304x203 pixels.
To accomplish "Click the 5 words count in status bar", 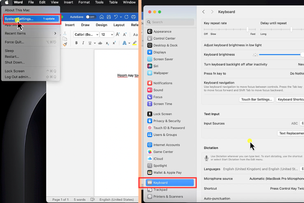I will click(x=79, y=200).
